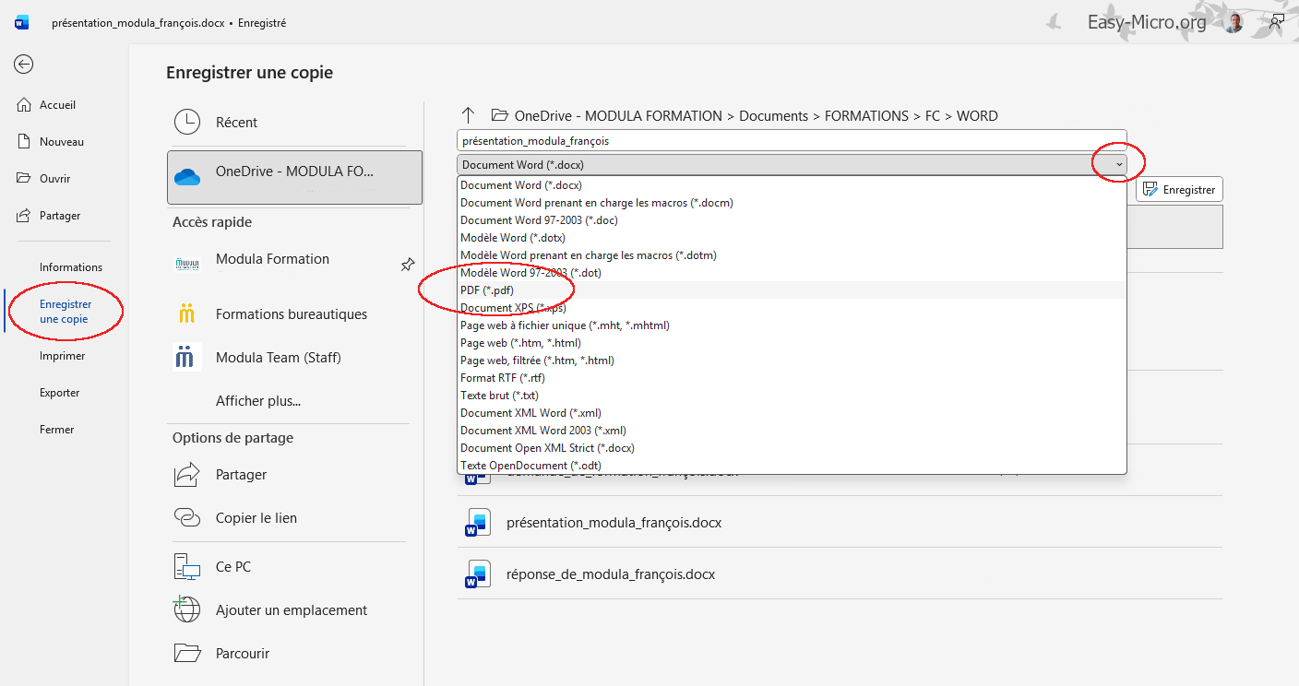Click the back arrow circle icon
The width and height of the screenshot is (1299, 686).
[x=23, y=64]
